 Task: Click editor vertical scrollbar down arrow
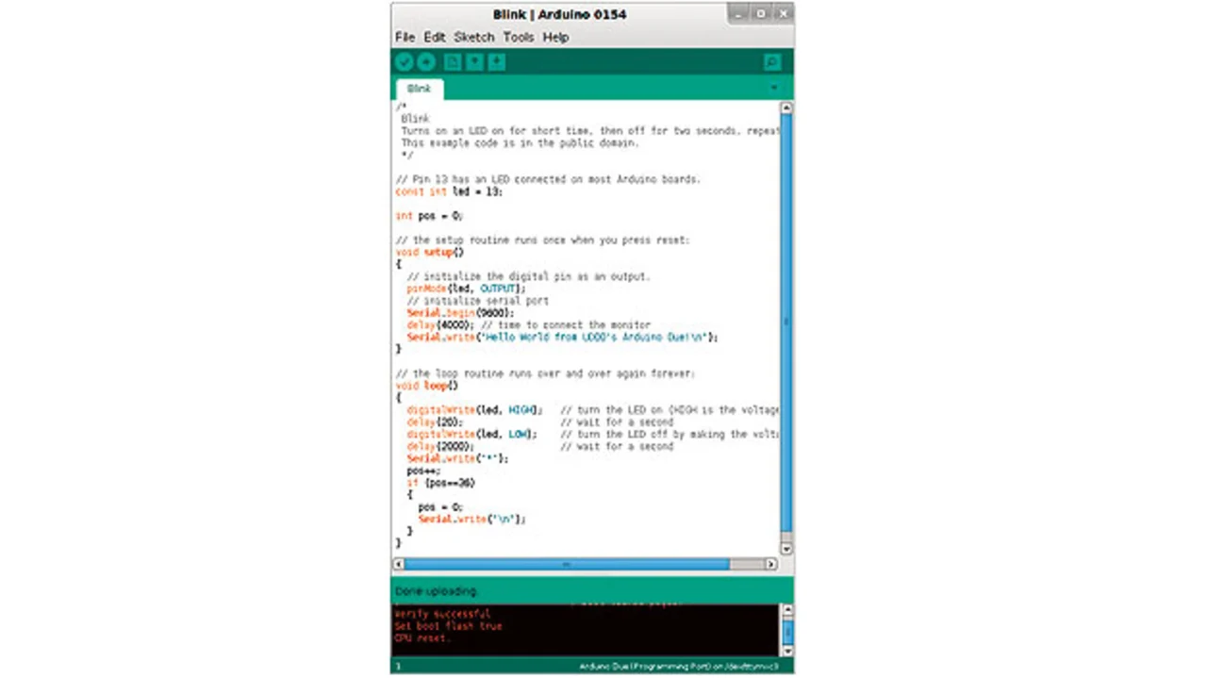(786, 549)
